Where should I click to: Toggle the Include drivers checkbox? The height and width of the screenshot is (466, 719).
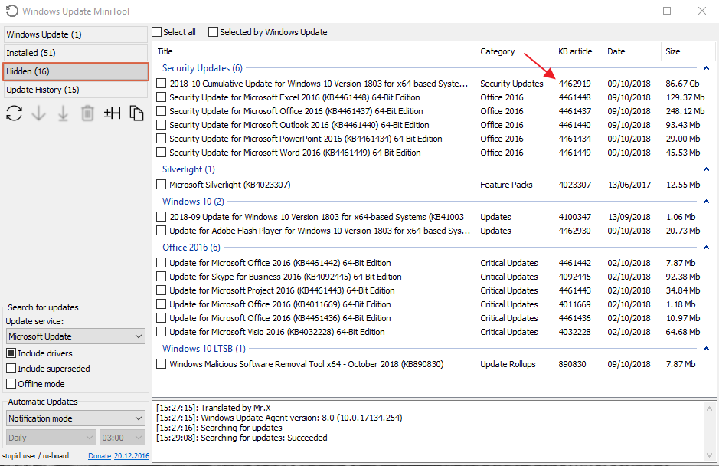[11, 353]
